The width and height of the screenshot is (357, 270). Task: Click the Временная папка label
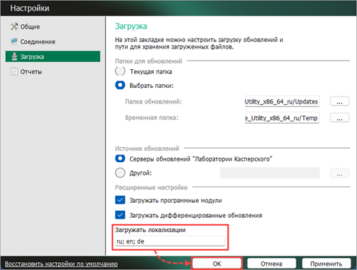click(151, 118)
